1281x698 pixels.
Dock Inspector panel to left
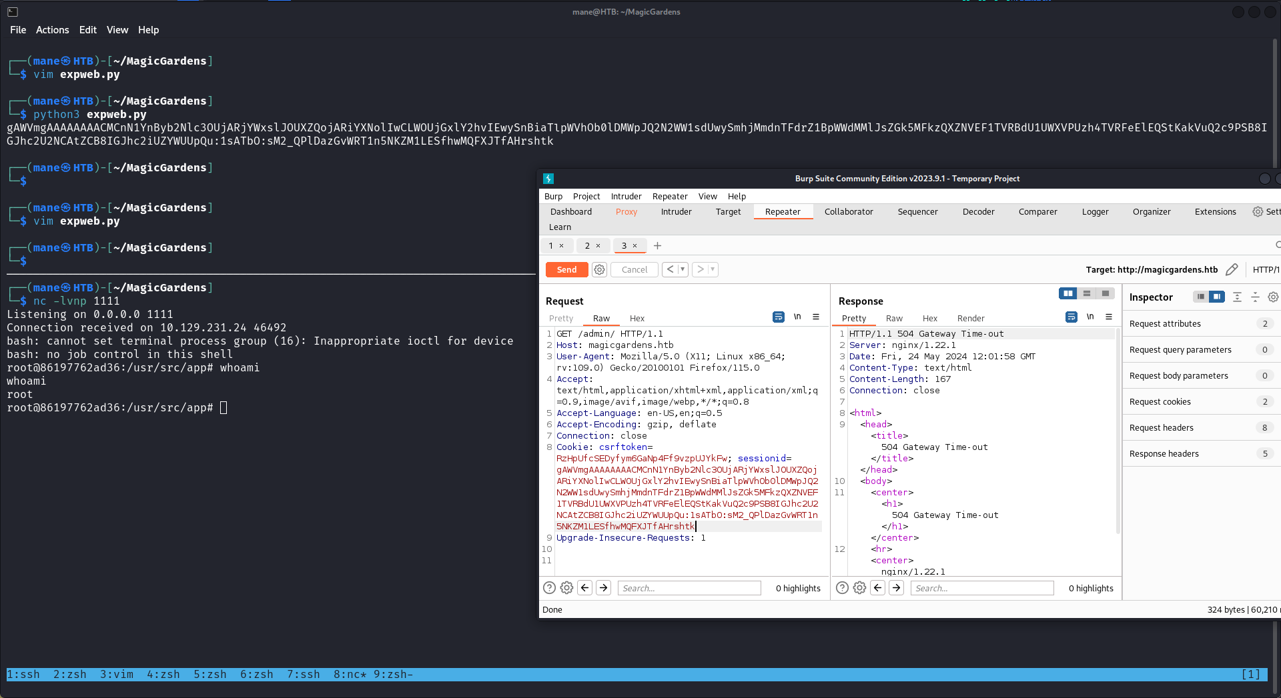(1200, 297)
